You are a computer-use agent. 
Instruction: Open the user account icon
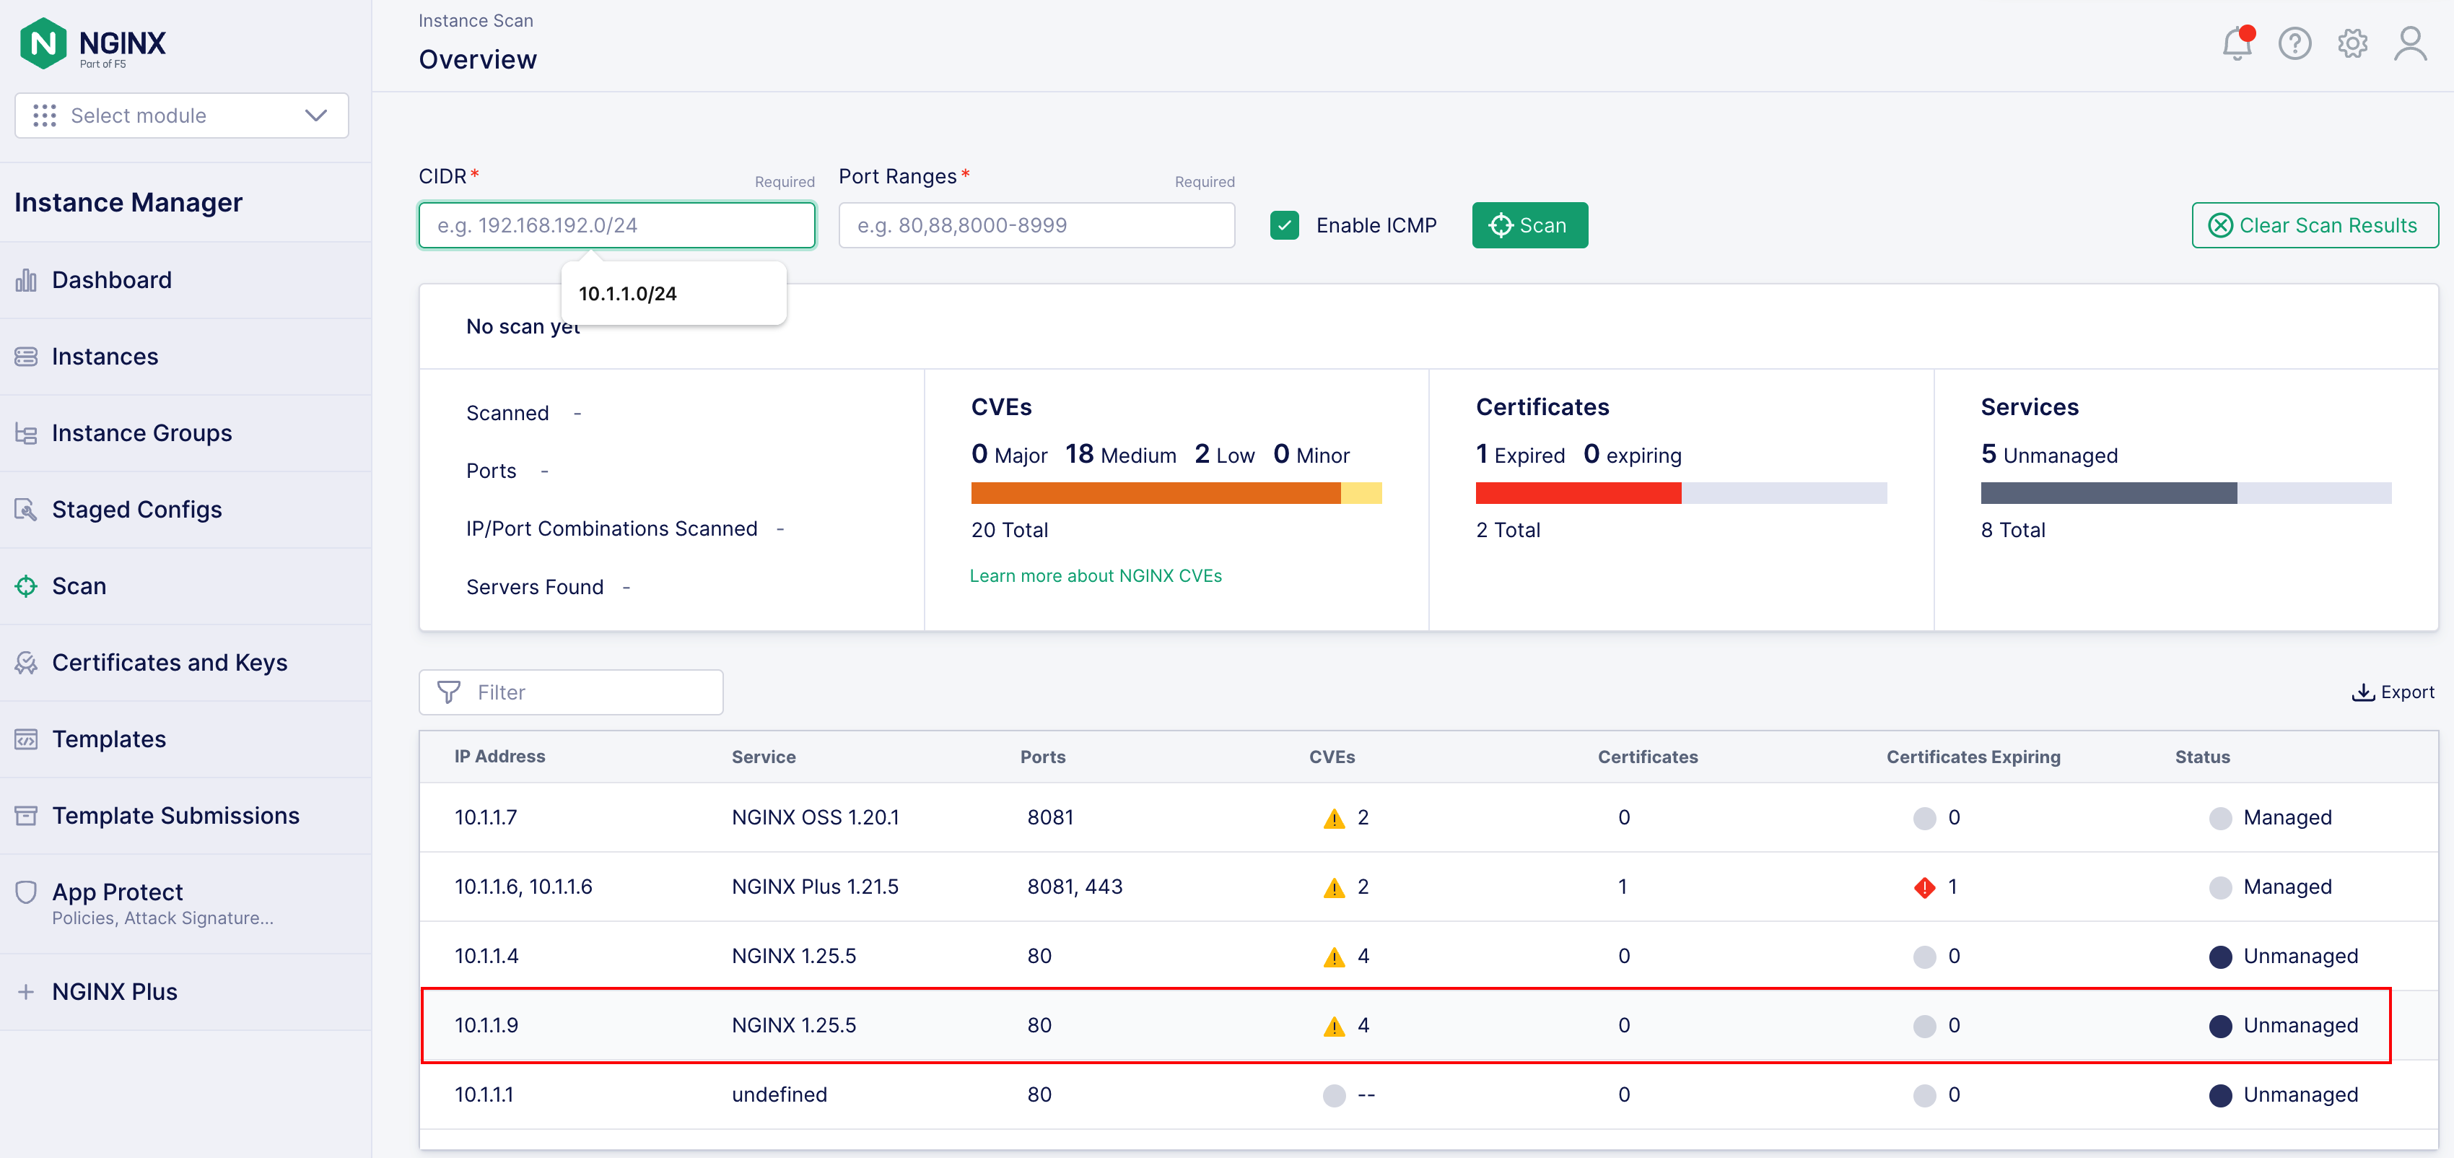[2410, 44]
